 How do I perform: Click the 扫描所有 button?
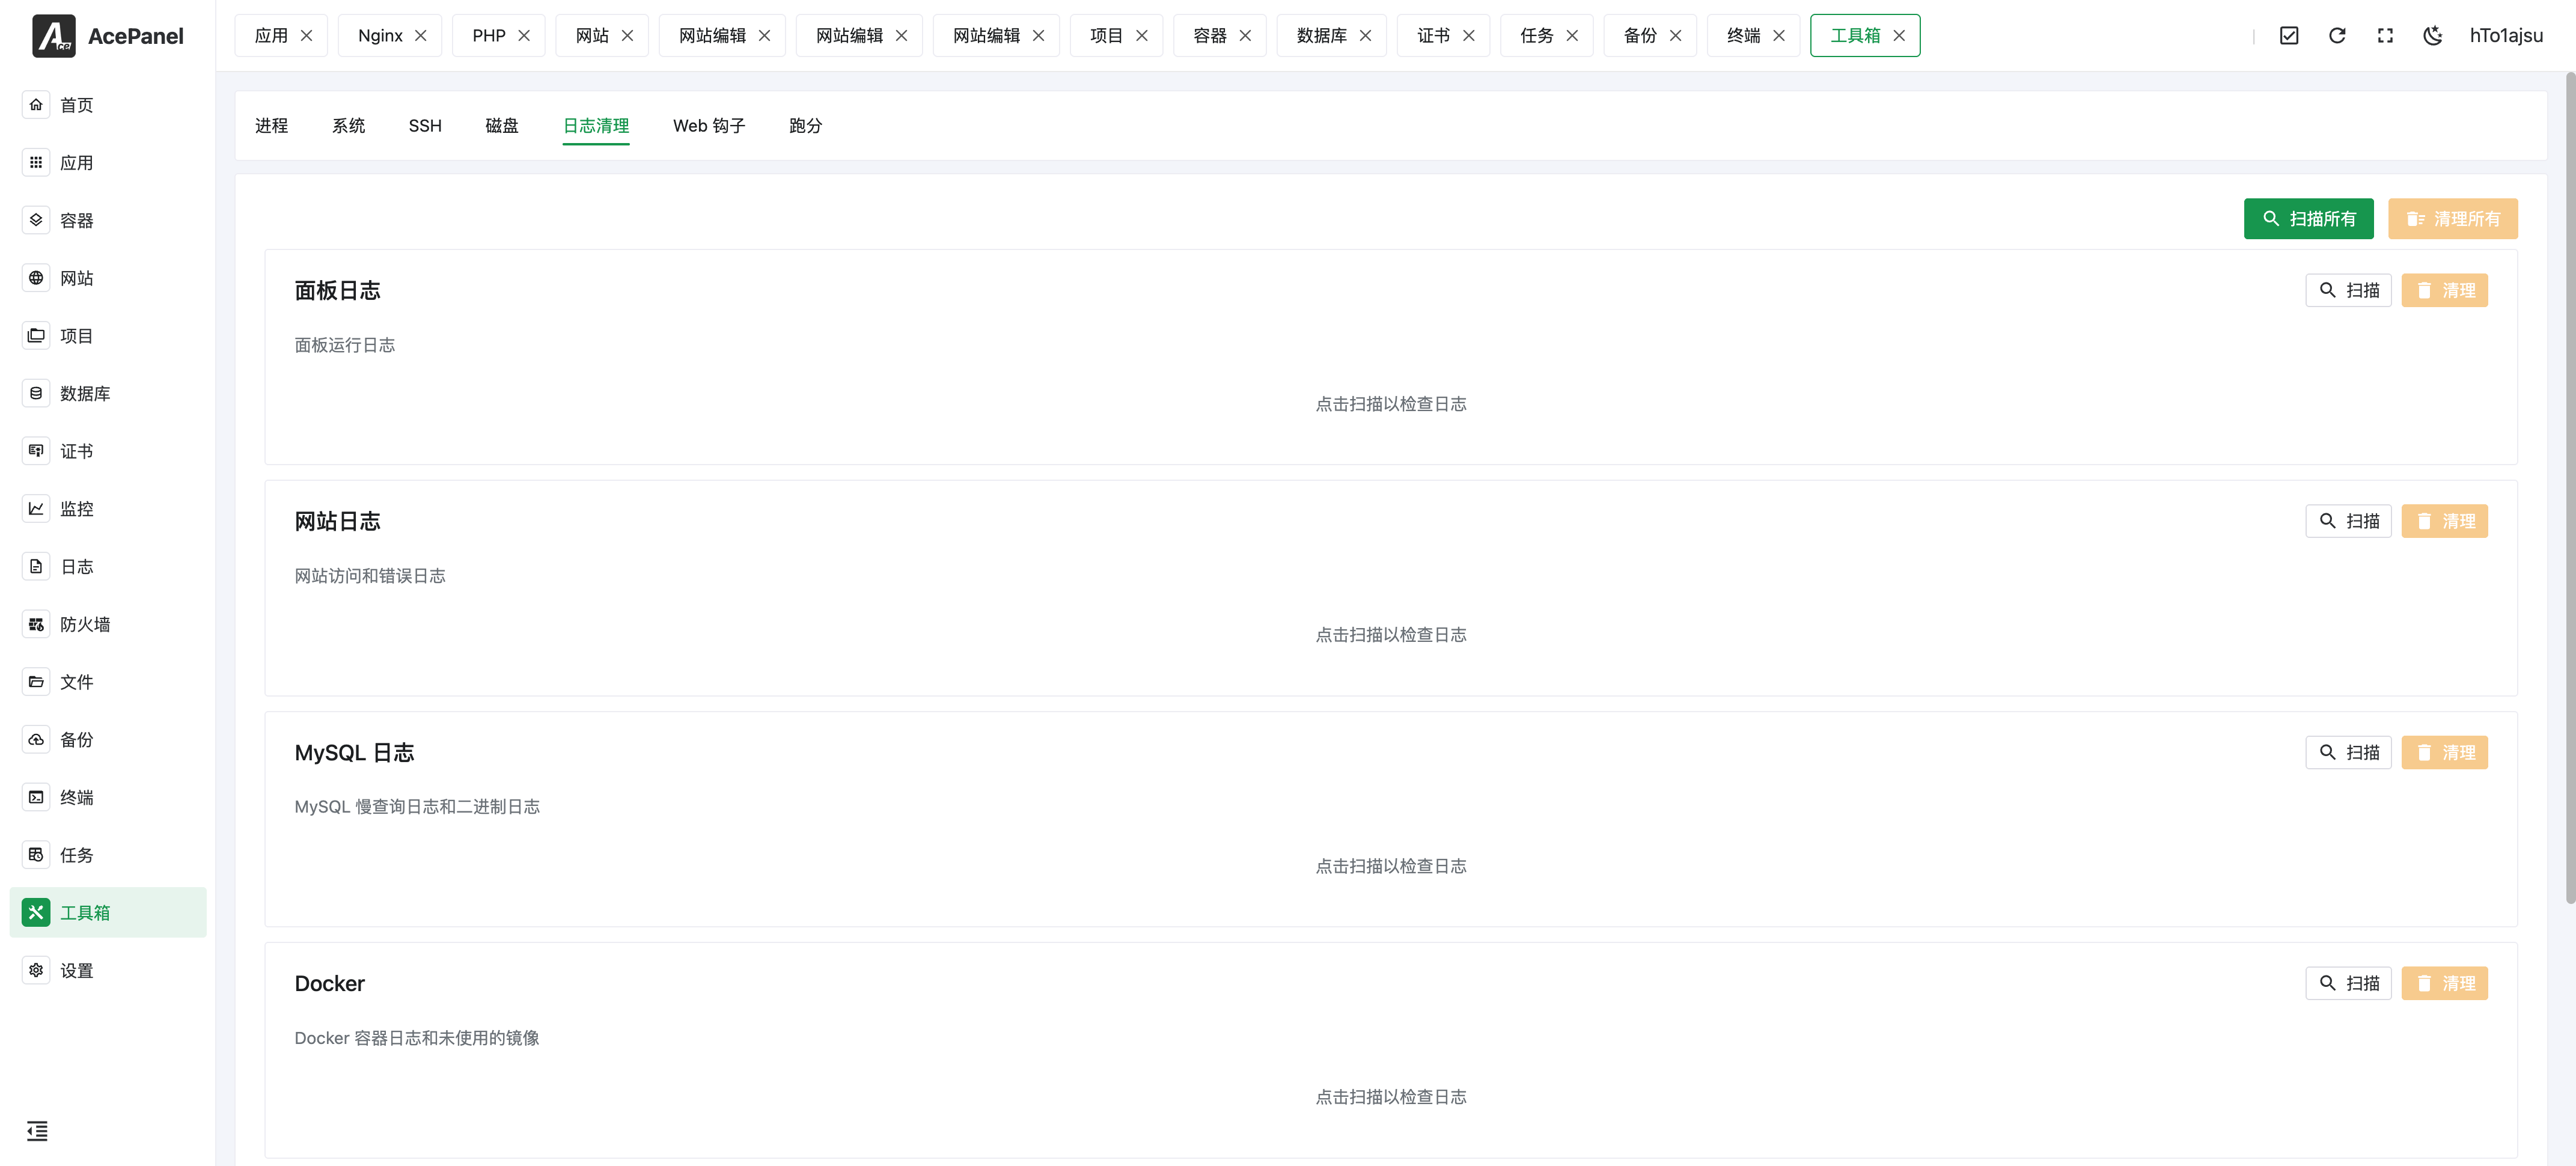(x=2308, y=219)
